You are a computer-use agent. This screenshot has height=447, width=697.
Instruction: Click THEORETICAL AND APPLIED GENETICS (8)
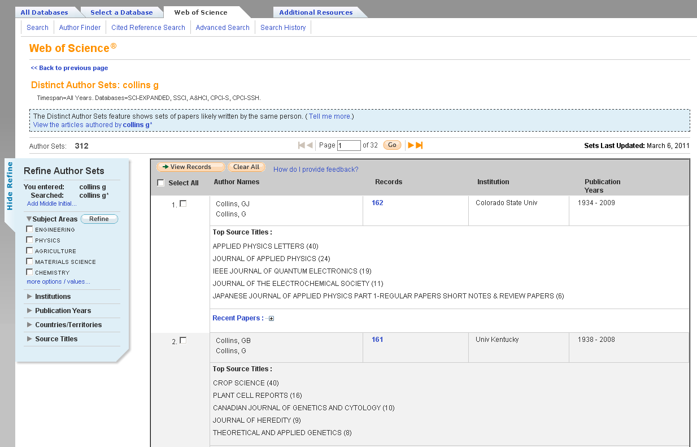(282, 433)
